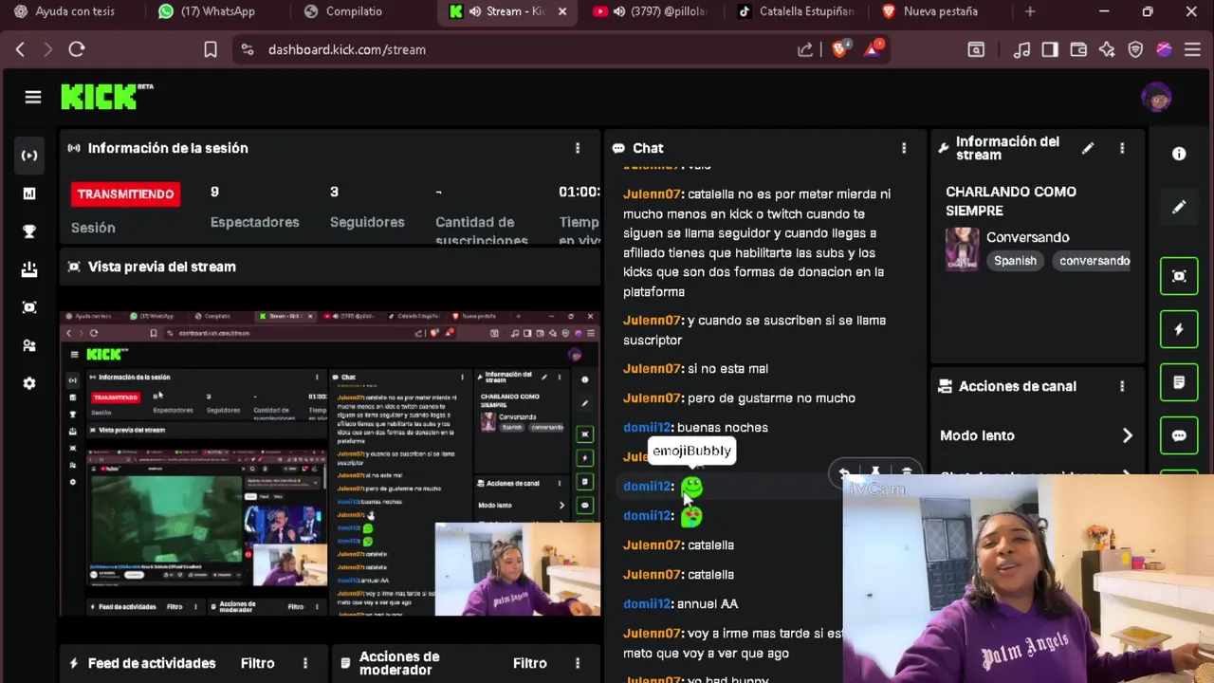Open the Brave Wallet icon
This screenshot has width=1214, height=683.
click(x=1078, y=49)
